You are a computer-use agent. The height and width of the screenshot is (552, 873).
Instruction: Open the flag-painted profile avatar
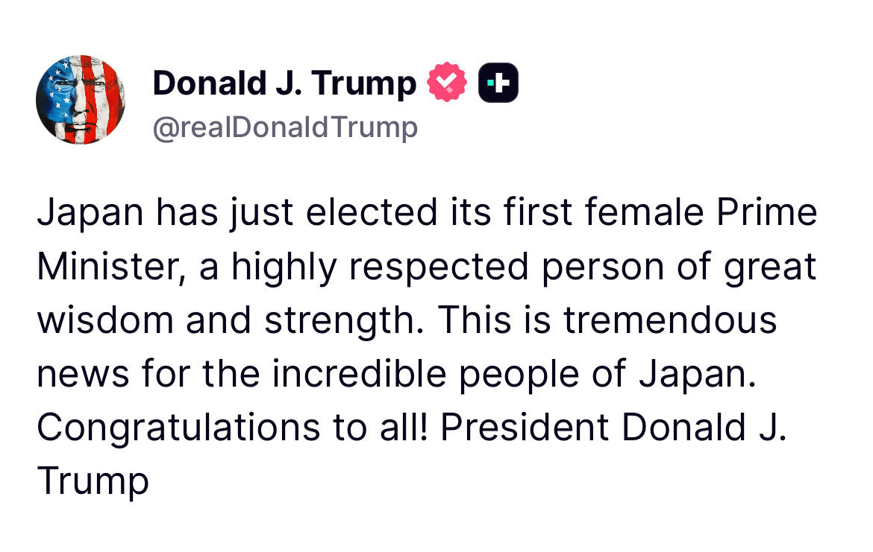(x=81, y=99)
